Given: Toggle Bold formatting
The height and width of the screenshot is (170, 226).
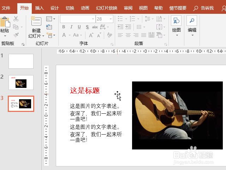Looking at the screenshot, I should click(x=64, y=27).
